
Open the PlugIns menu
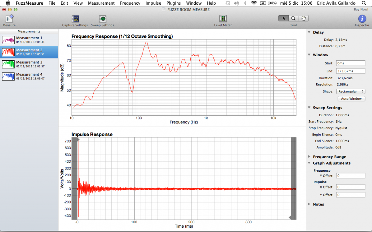point(174,3)
